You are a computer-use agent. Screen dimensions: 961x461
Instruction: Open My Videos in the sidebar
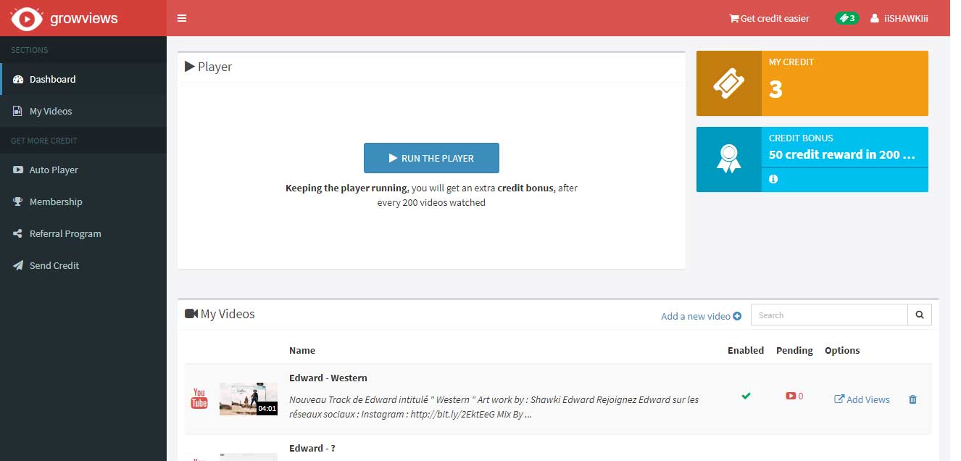pyautogui.click(x=83, y=111)
